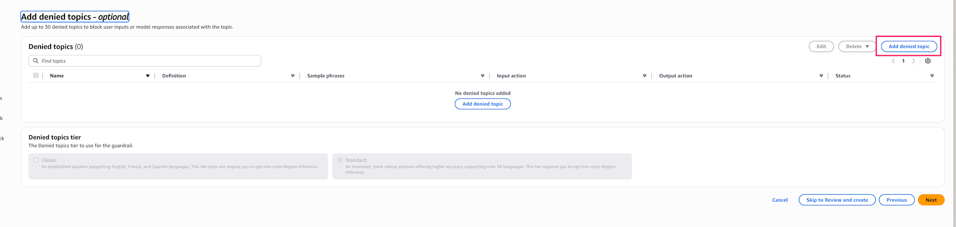Click Add denied topic in empty table
This screenshot has height=227, width=956.
[x=482, y=104]
